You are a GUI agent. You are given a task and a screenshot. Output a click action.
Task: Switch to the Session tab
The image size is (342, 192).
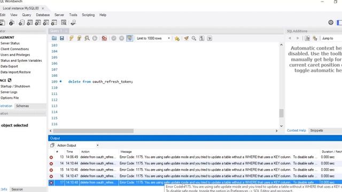(17, 189)
